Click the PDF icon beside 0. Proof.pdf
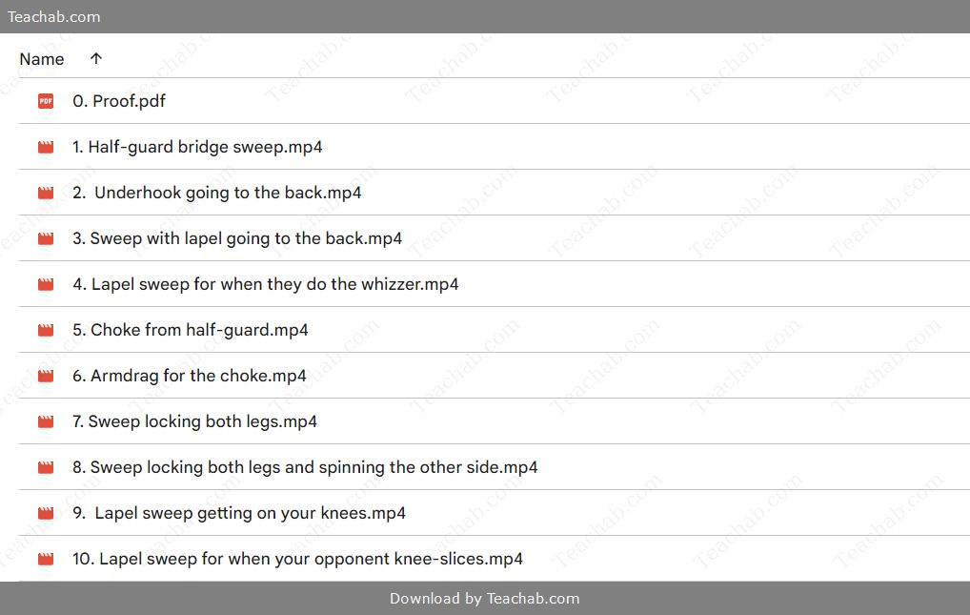The height and width of the screenshot is (615, 970). click(x=46, y=101)
